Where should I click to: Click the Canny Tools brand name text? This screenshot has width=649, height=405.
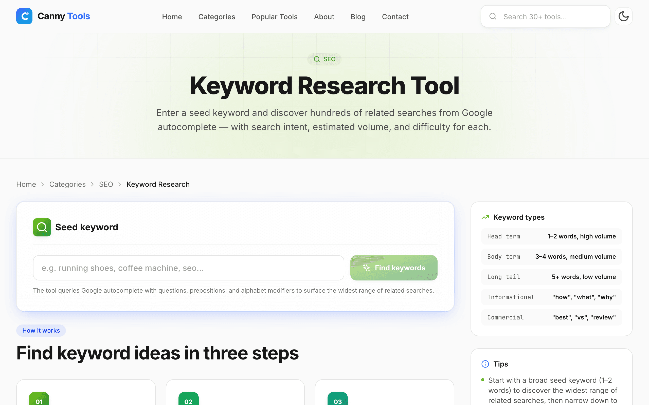pos(64,16)
